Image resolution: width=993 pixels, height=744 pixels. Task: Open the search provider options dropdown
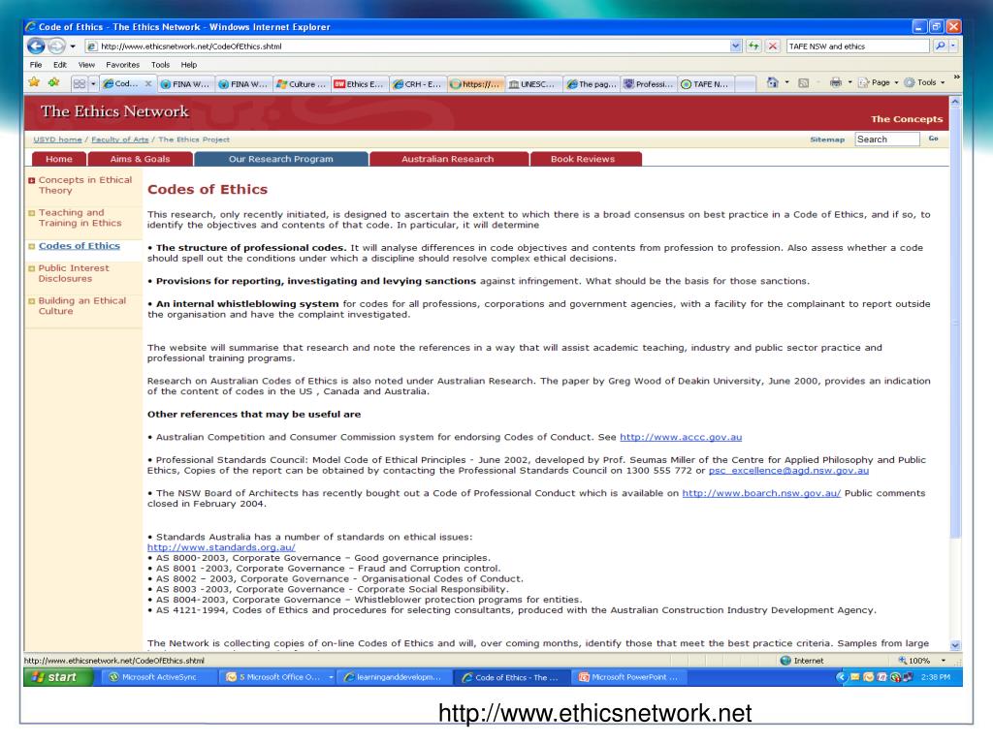[953, 46]
